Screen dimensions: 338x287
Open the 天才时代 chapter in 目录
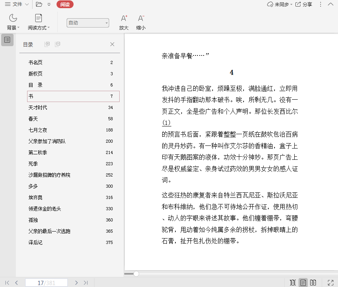(38, 107)
